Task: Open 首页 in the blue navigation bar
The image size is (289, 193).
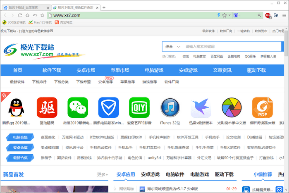Action: [x=18, y=70]
